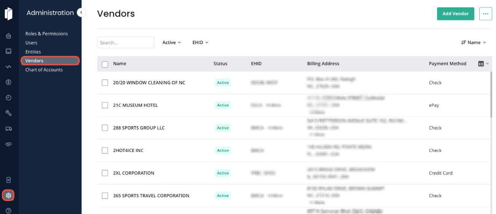496x214 pixels.
Task: Open the clock history icon
Action: click(8, 98)
